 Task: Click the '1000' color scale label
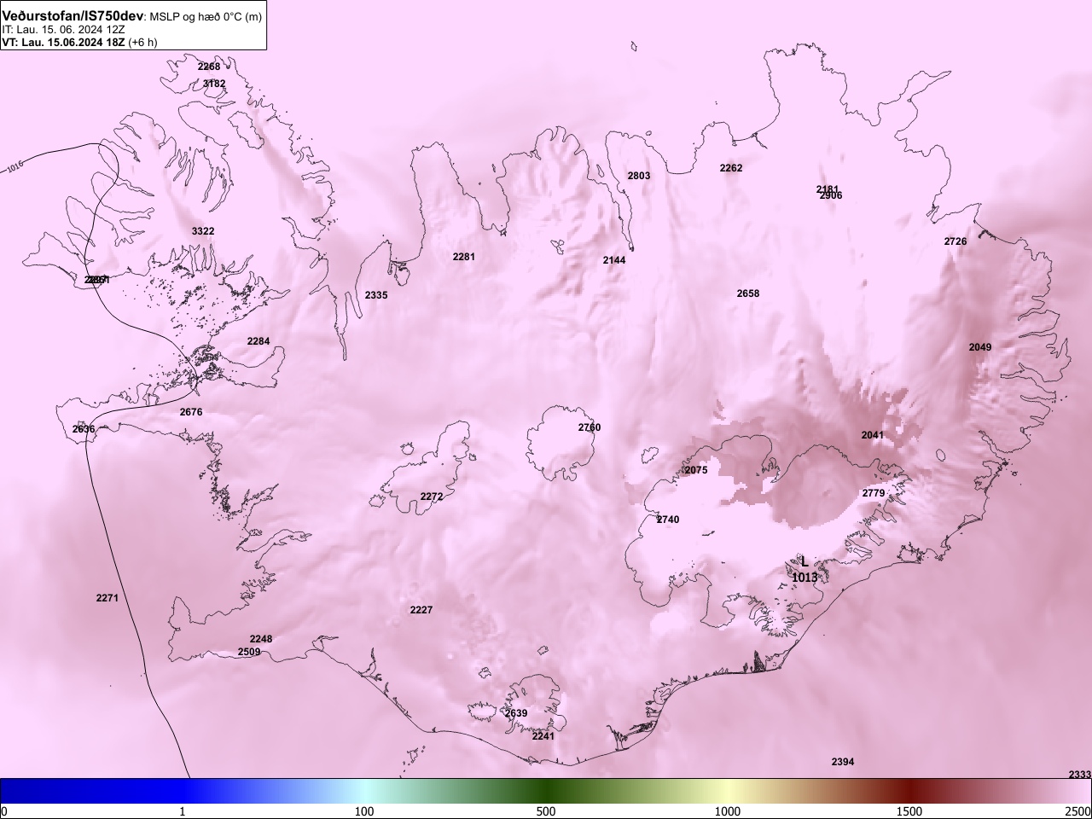(728, 810)
